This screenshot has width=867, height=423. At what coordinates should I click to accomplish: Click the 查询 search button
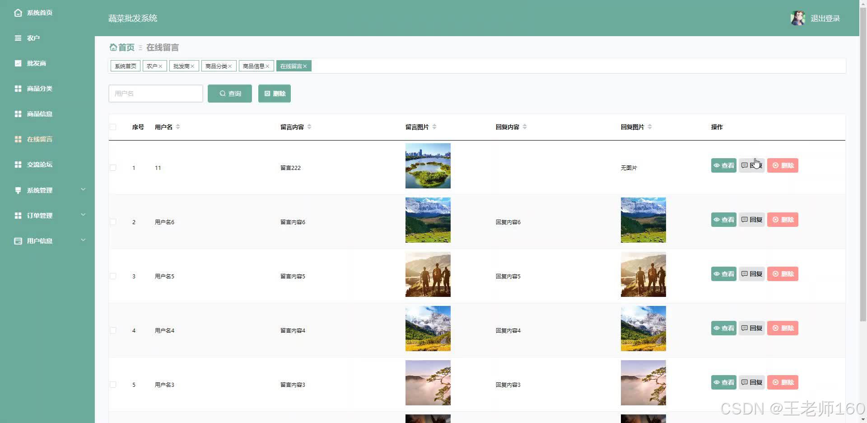click(230, 94)
